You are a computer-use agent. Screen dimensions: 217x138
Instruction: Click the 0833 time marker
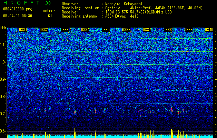pyautogui.click(x=65, y=30)
